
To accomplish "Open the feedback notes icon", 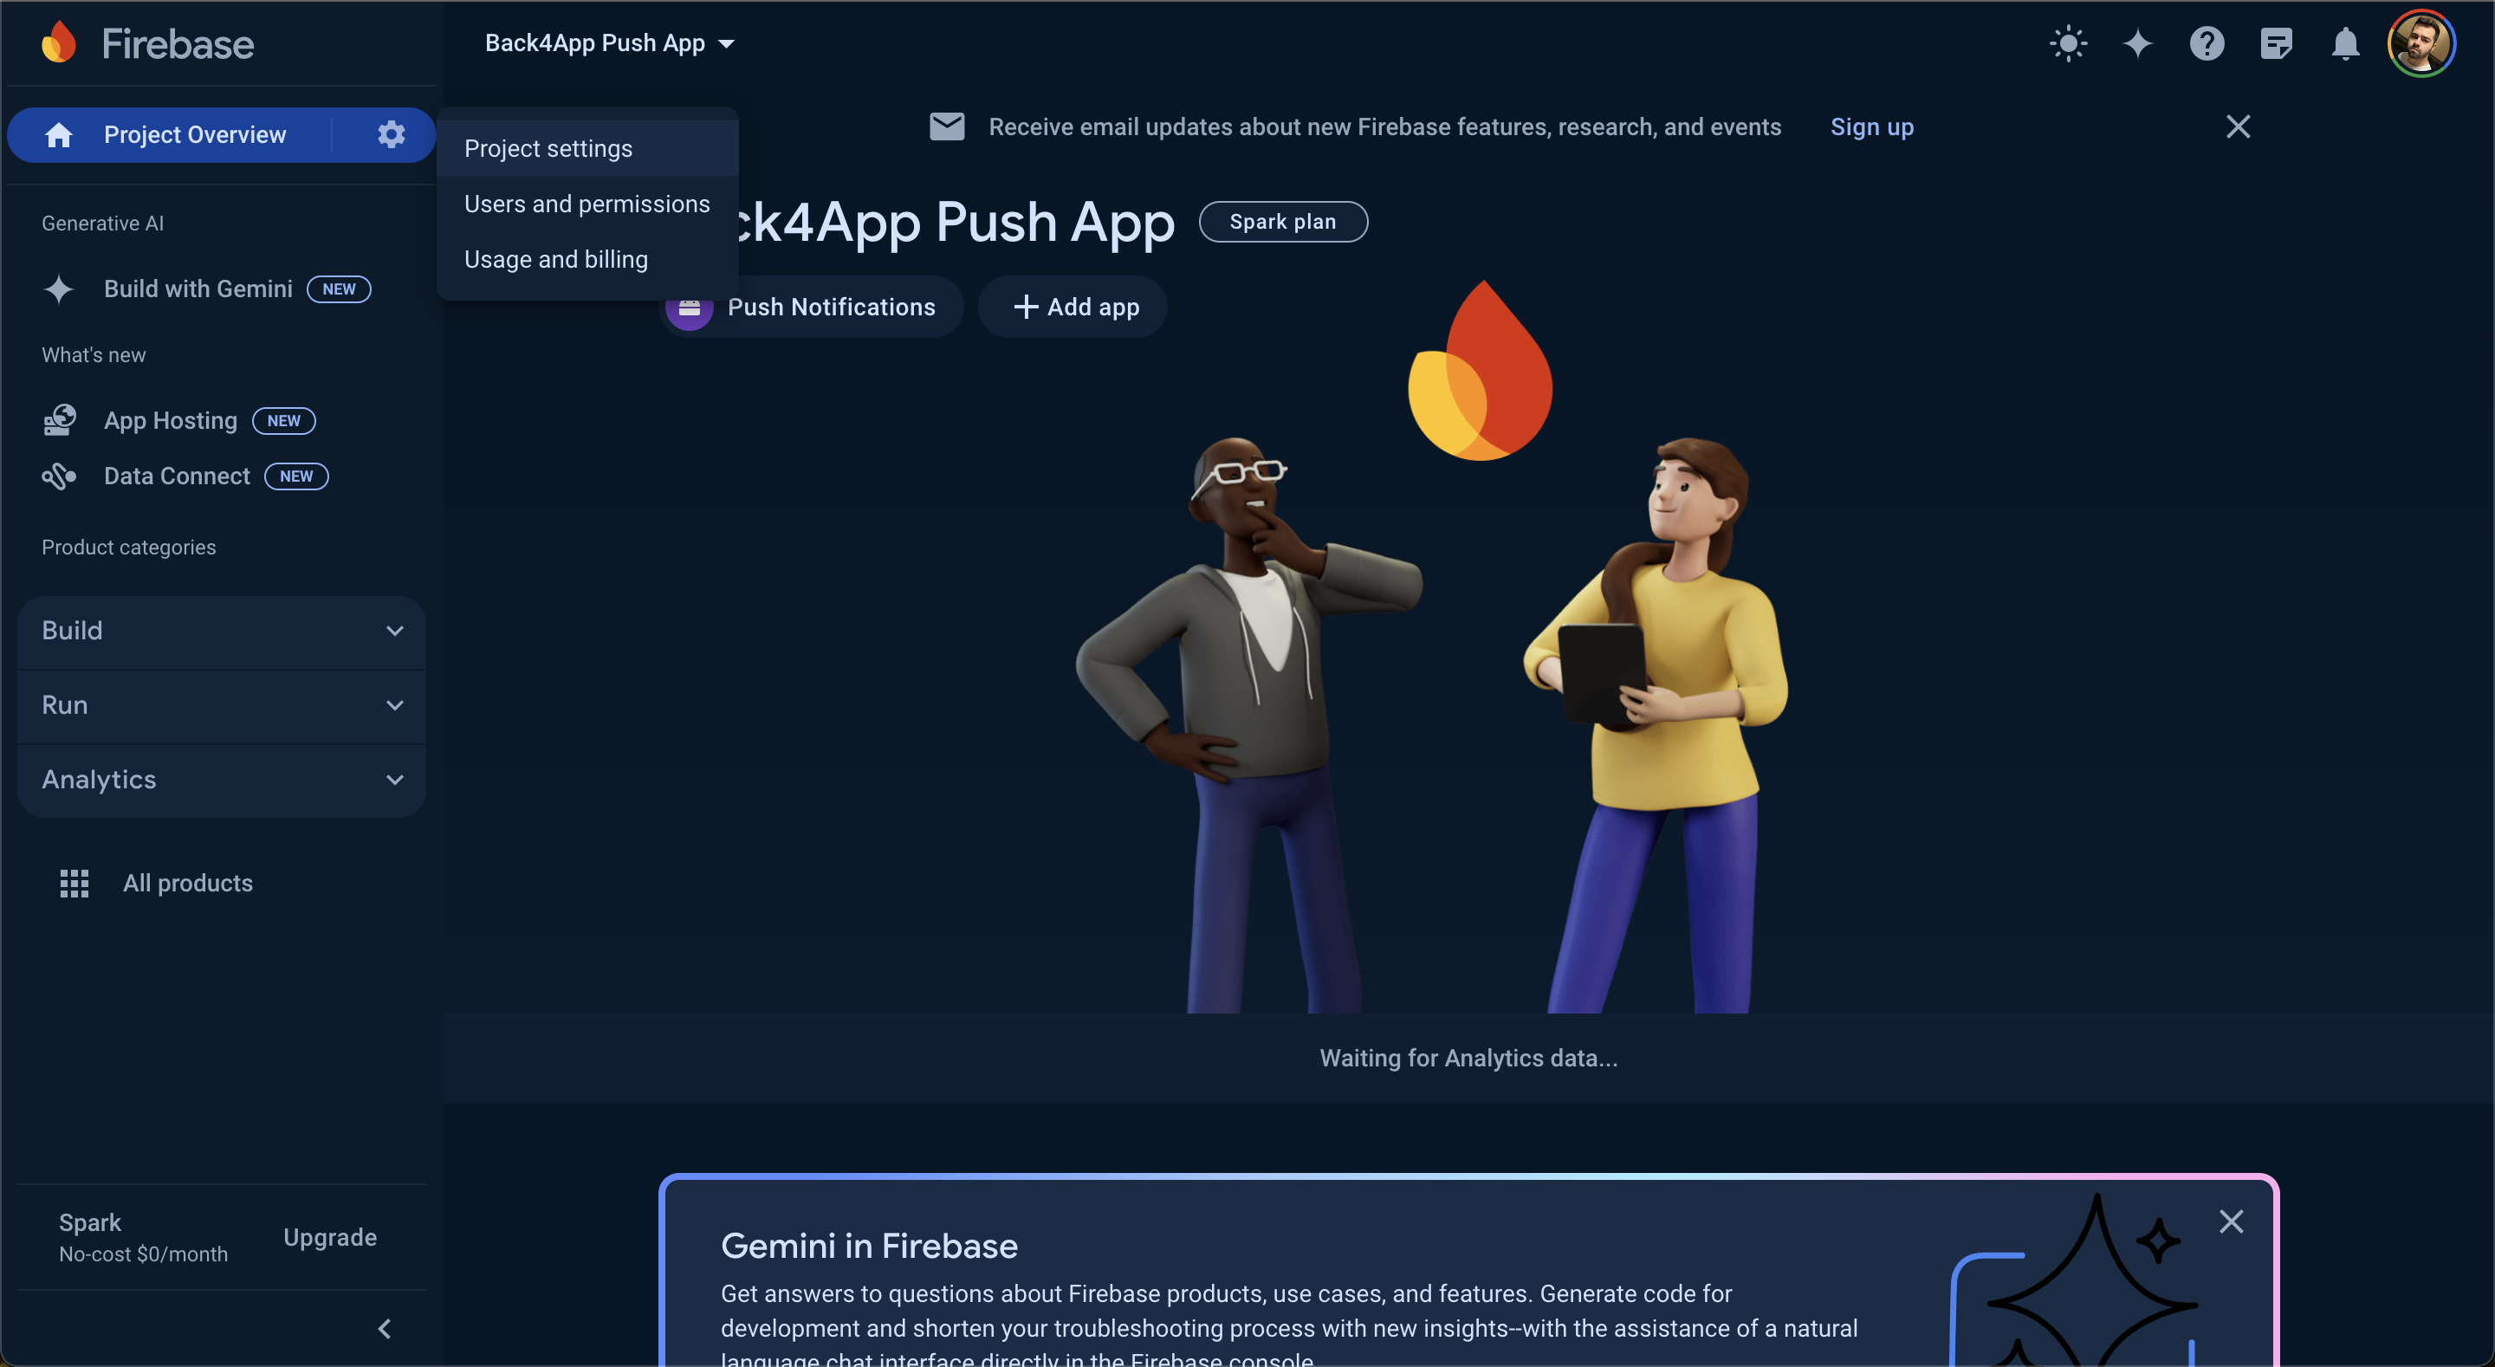I will (x=2276, y=43).
